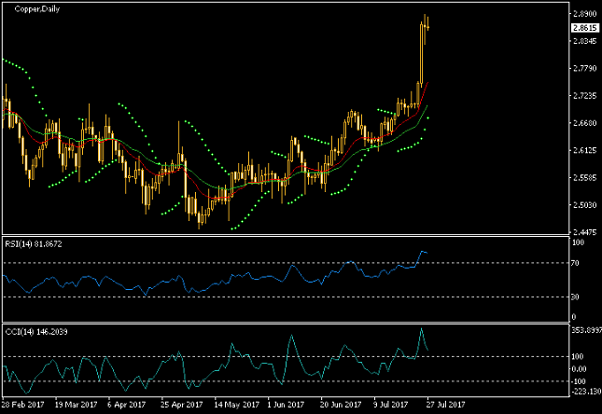Click the 2.5585 price axis label

[x=585, y=178]
